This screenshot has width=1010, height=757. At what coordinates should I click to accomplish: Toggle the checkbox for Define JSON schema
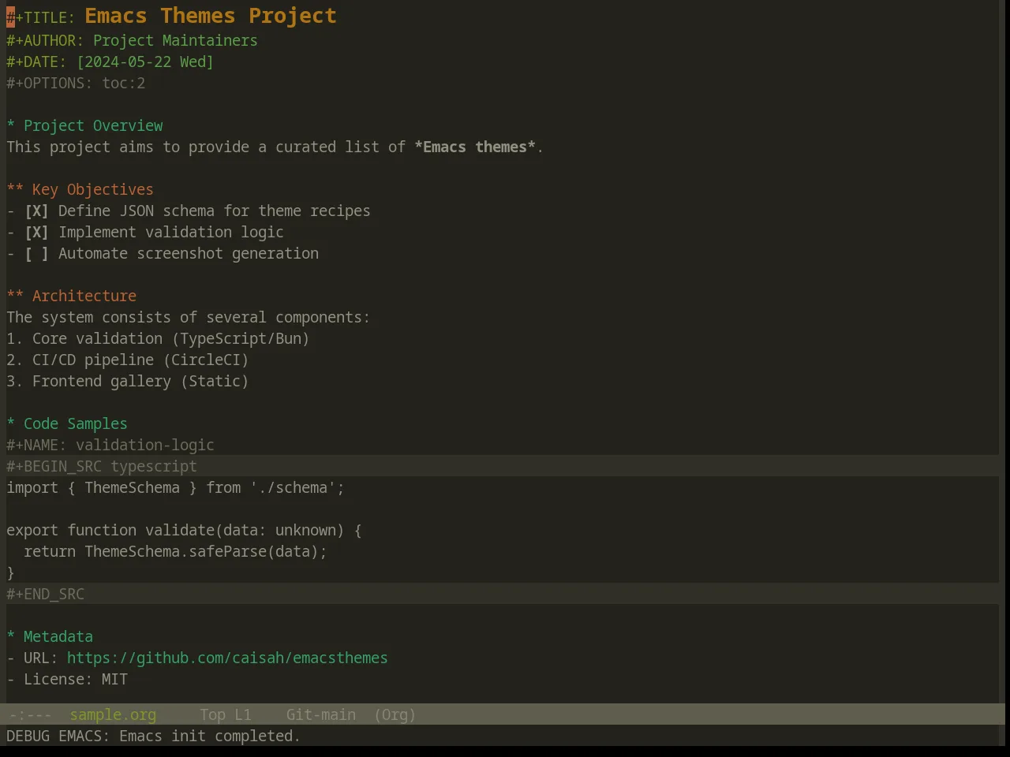[36, 211]
